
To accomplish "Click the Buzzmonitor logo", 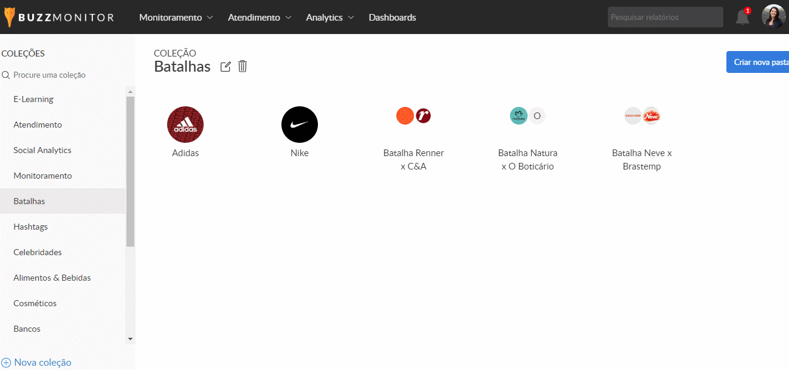I will [x=59, y=17].
